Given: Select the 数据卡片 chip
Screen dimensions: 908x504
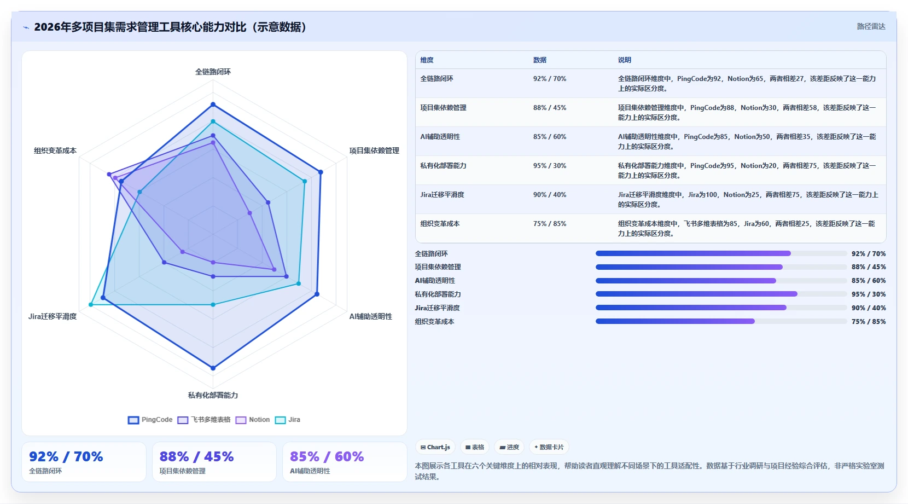Looking at the screenshot, I should [549, 447].
